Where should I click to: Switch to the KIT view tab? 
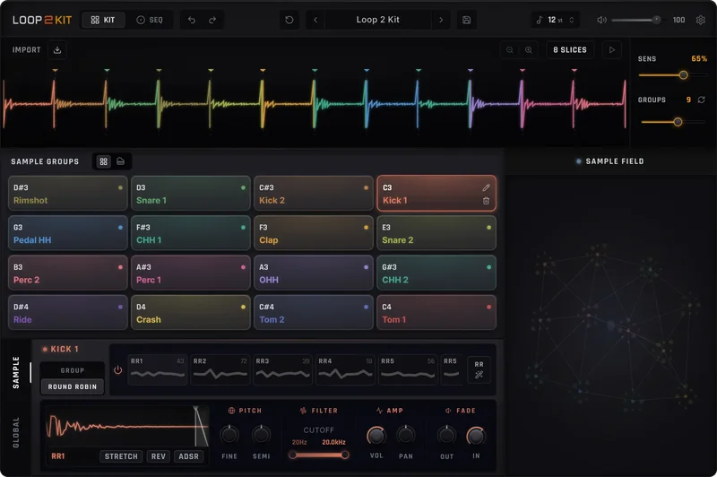[x=103, y=20]
